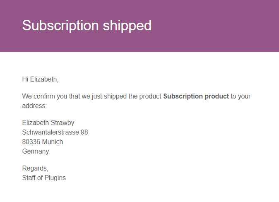279x202 pixels.
Task: Select the bold Subscription product text
Action: 196,96
